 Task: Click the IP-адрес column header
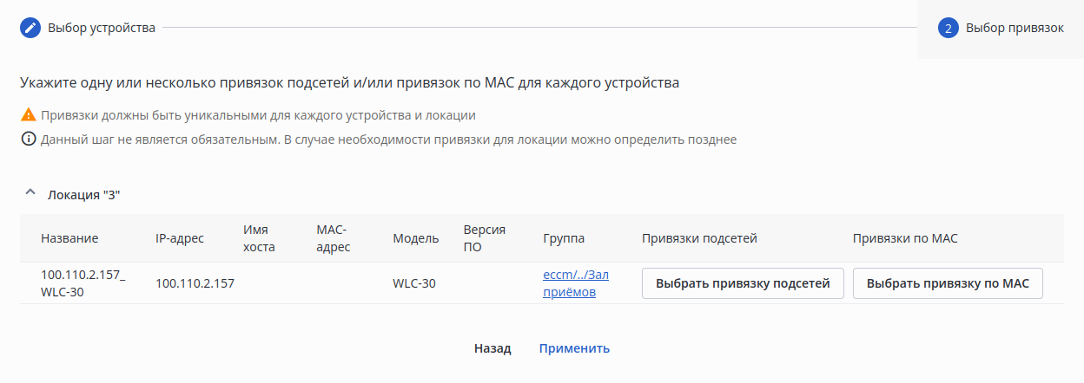point(180,238)
